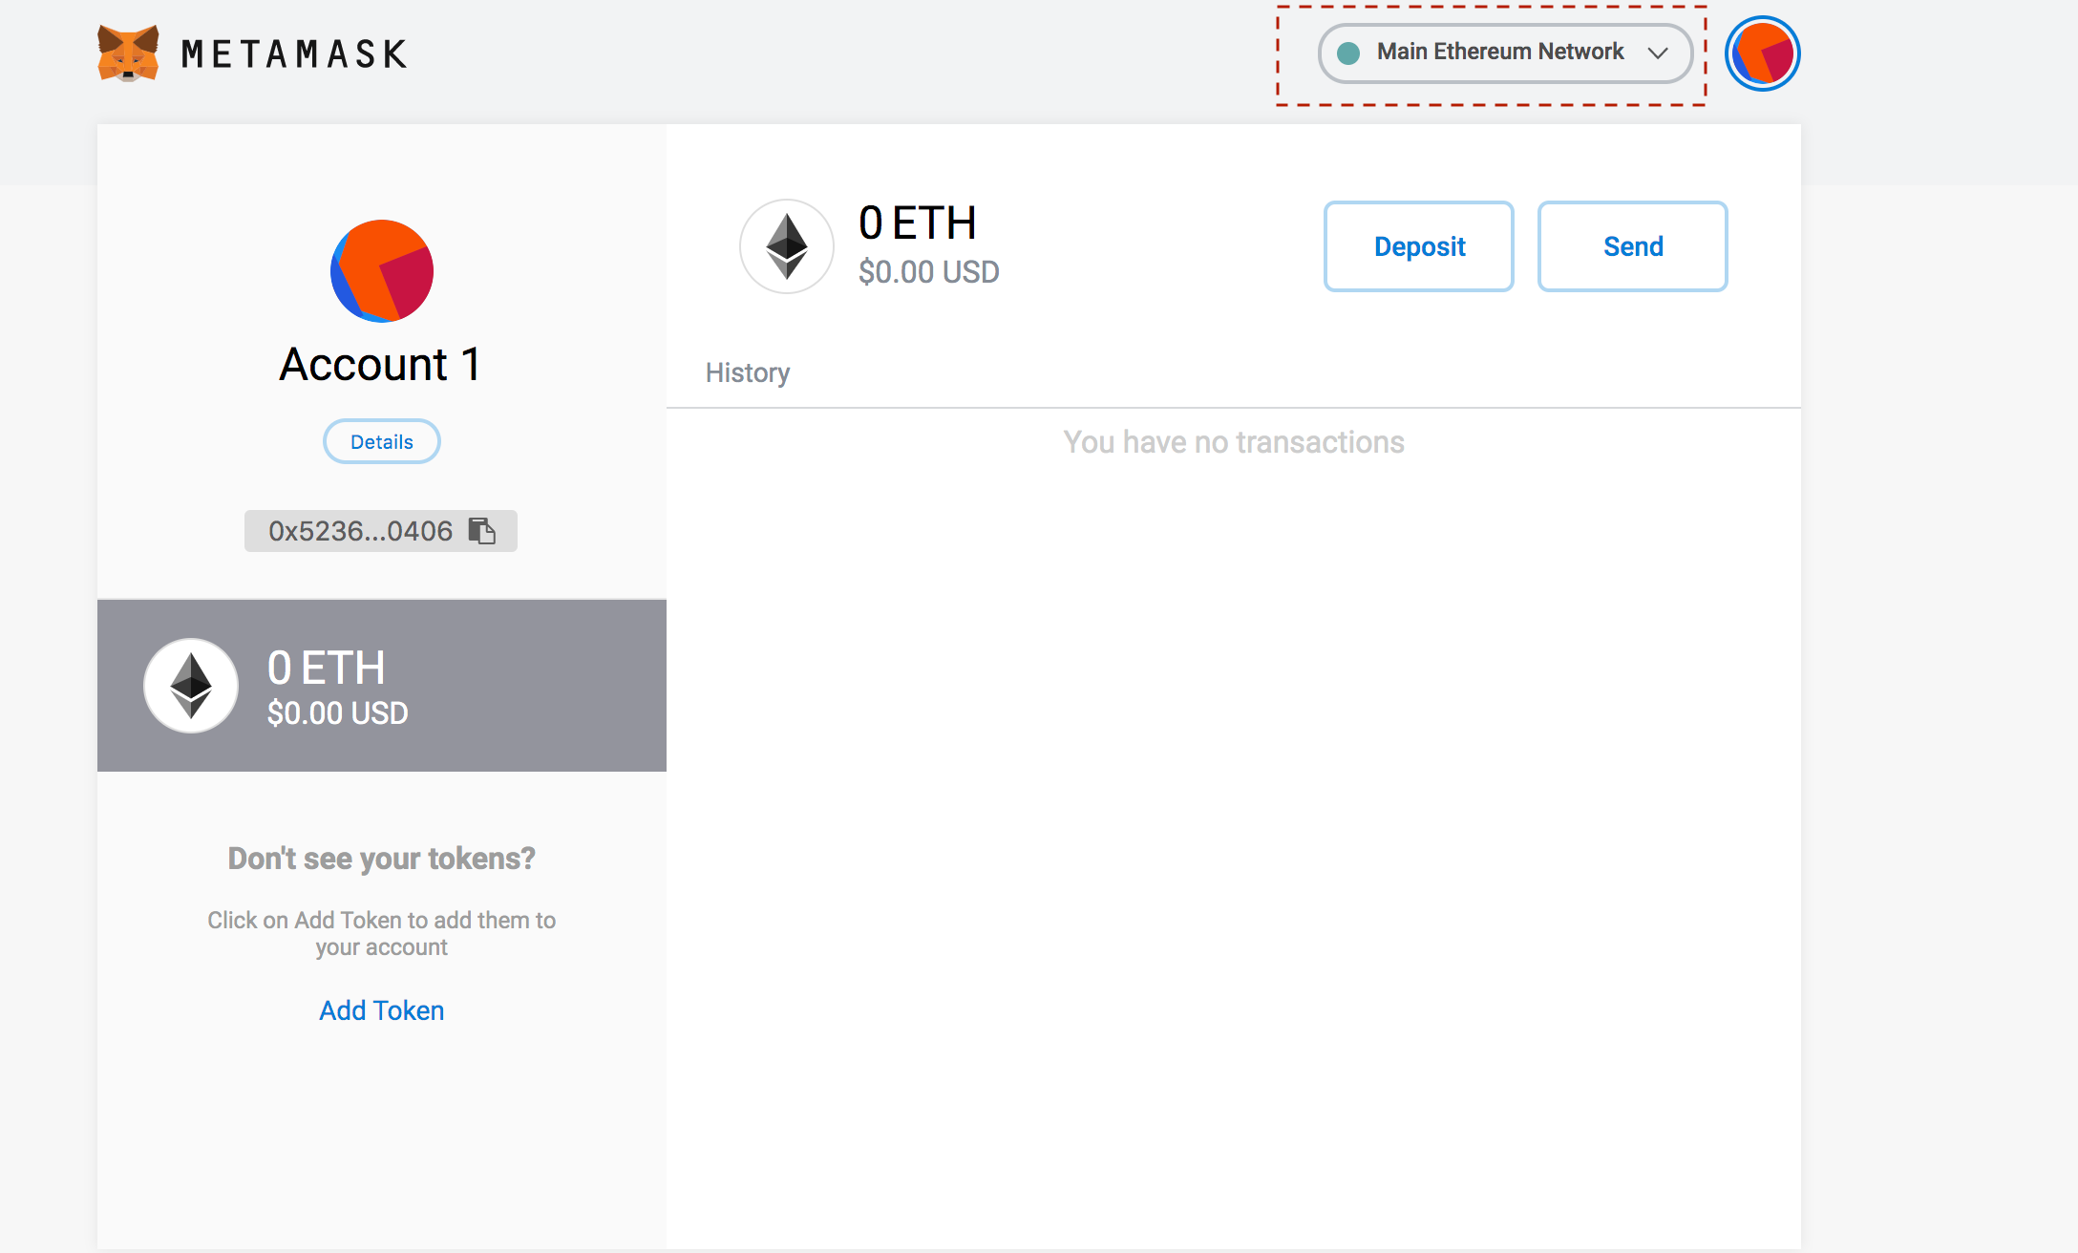Screen dimensions: 2078x1253
Task: Click the Account 1 identicon in sidebar
Action: [382, 271]
